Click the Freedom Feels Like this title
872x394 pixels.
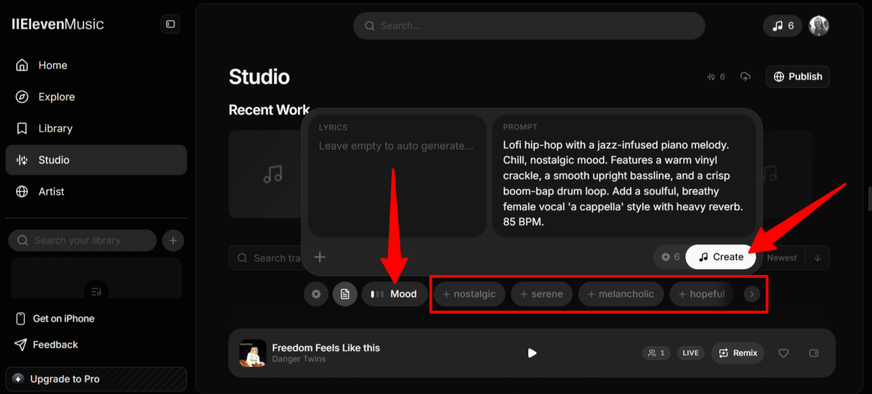[x=326, y=348]
